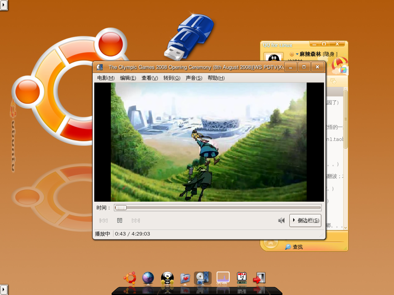Viewport: 394px width, 295px height.
Task: Open the calendar dock icon
Action: (x=242, y=278)
